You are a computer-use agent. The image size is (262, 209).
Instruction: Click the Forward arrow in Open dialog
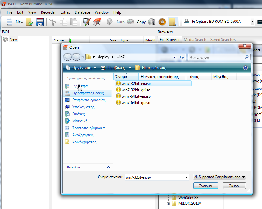click(77, 57)
